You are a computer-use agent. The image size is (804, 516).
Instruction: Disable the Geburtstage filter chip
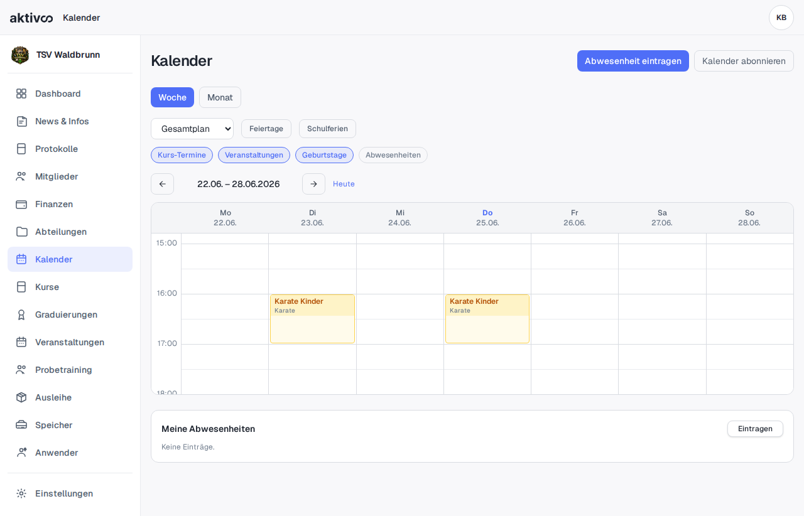tap(324, 155)
